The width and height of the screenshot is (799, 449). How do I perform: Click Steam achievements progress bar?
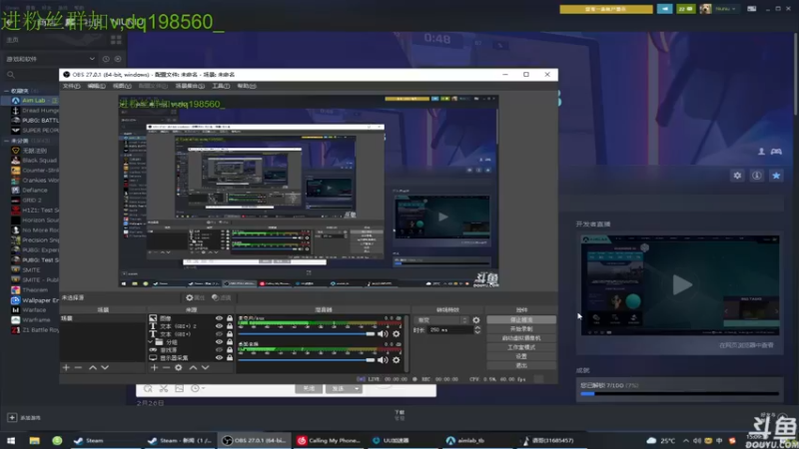pyautogui.click(x=680, y=393)
